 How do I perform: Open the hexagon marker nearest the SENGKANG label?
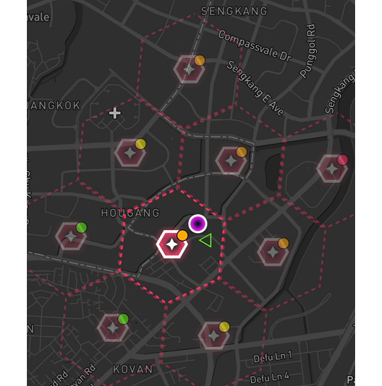[x=189, y=69]
